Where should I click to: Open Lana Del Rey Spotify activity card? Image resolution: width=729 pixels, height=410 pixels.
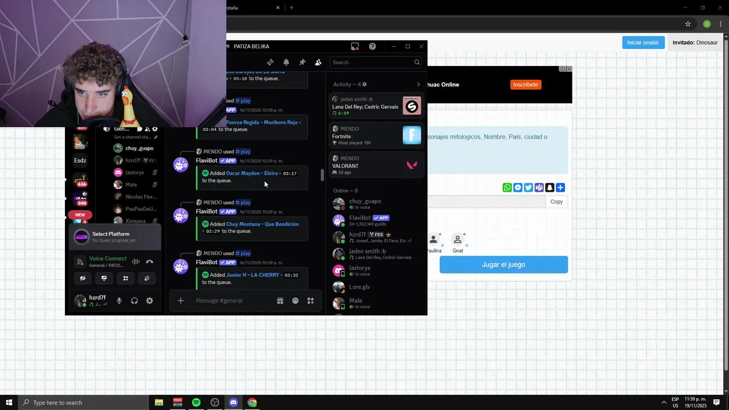(x=376, y=106)
